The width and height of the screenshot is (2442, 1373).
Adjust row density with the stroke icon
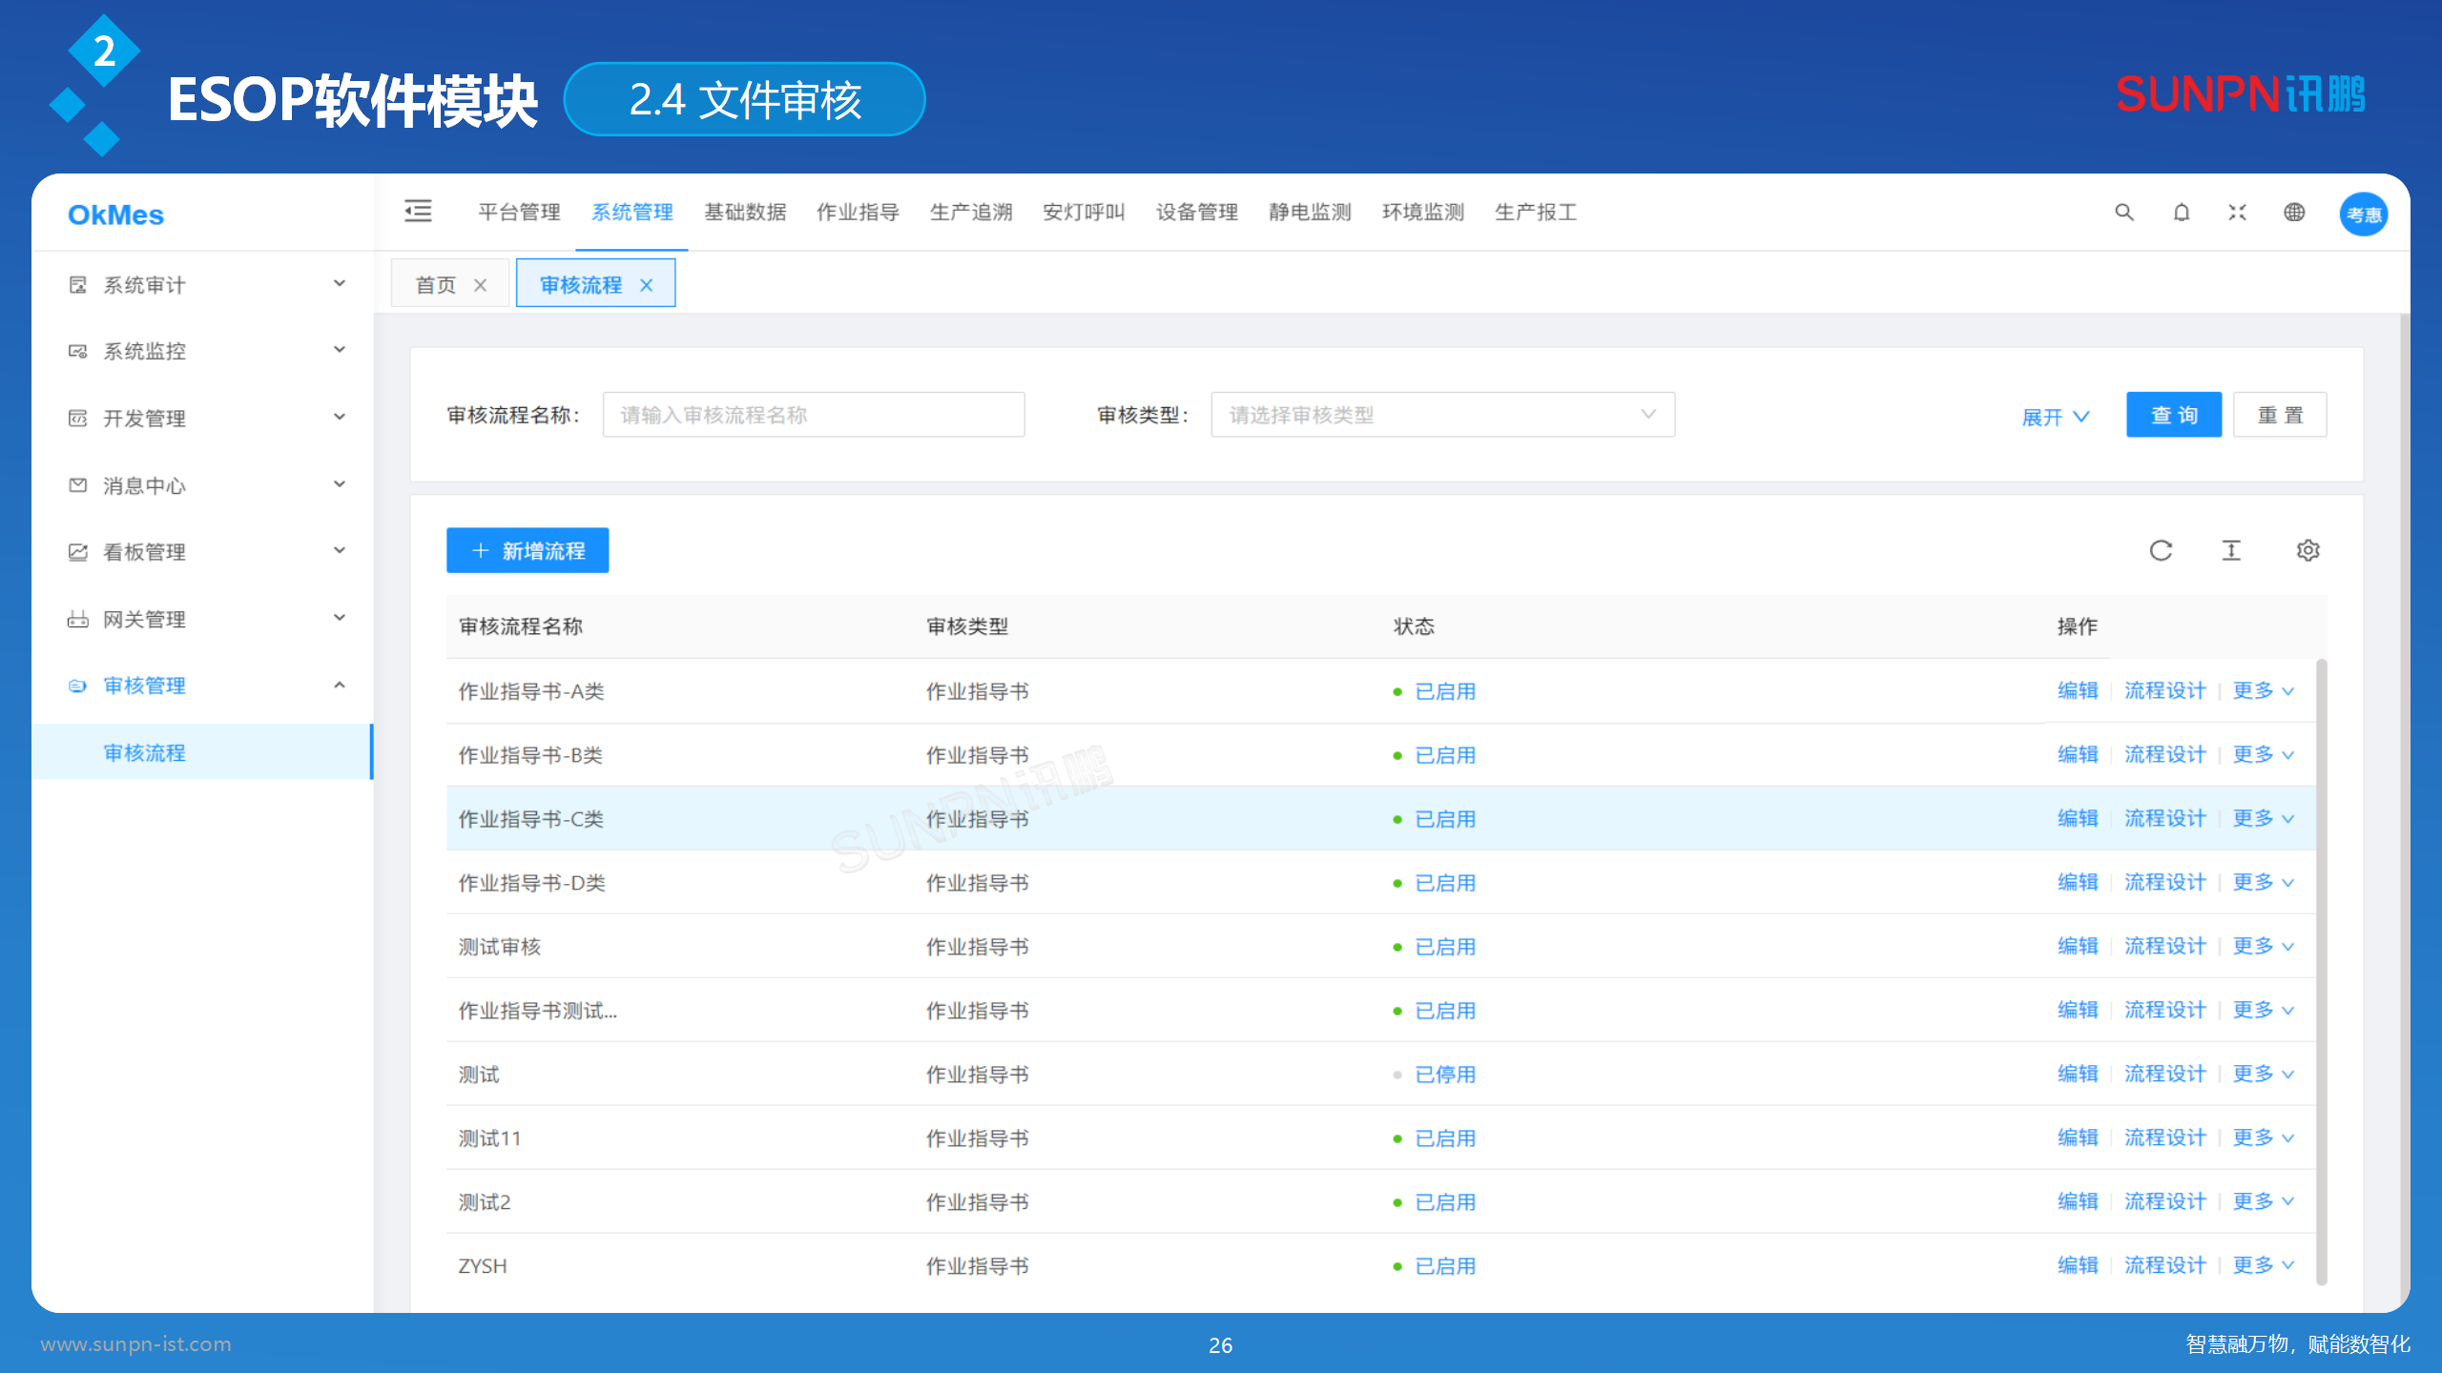tap(2231, 550)
